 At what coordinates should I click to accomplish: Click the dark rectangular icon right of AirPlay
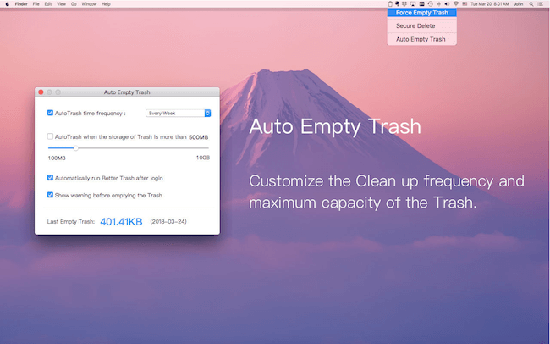[422, 4]
